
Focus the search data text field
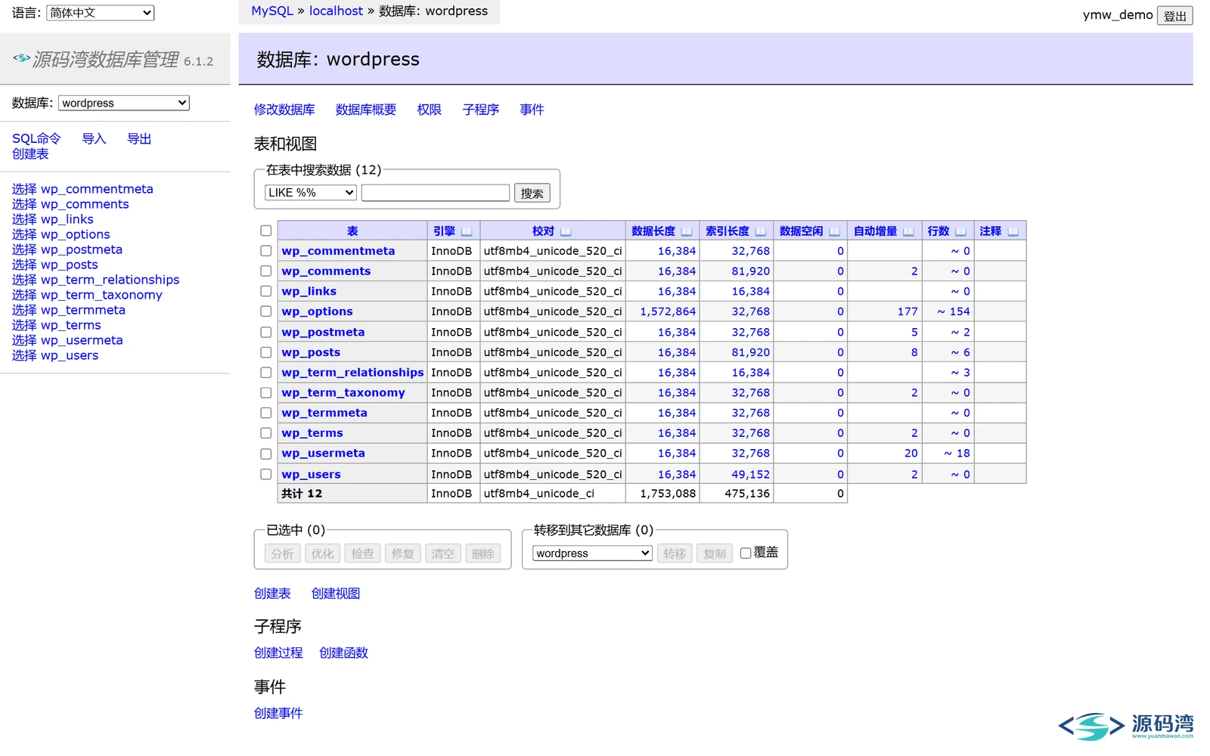pyautogui.click(x=436, y=193)
